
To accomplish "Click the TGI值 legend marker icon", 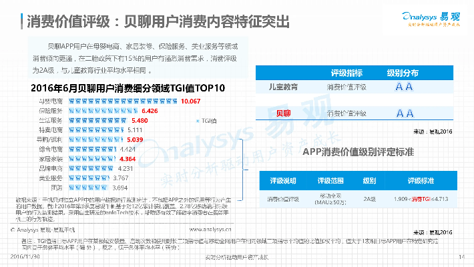I will 198,121.
